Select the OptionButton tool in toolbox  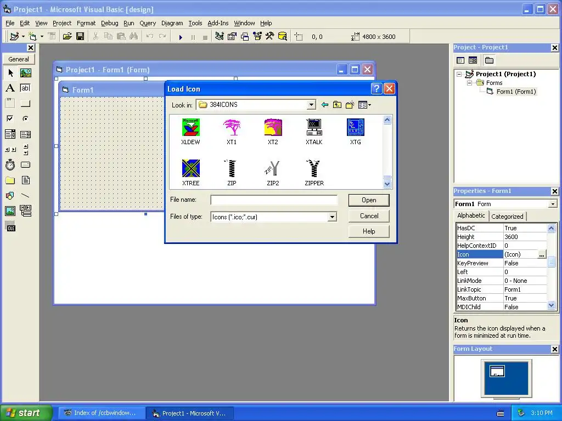(25, 118)
